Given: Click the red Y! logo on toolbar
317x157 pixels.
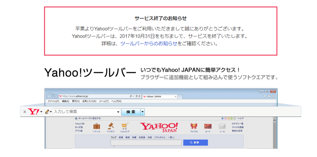Looking at the screenshot, I should [33, 112].
